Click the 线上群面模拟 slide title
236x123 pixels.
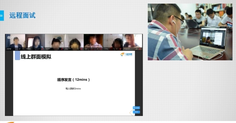[x=36, y=57]
